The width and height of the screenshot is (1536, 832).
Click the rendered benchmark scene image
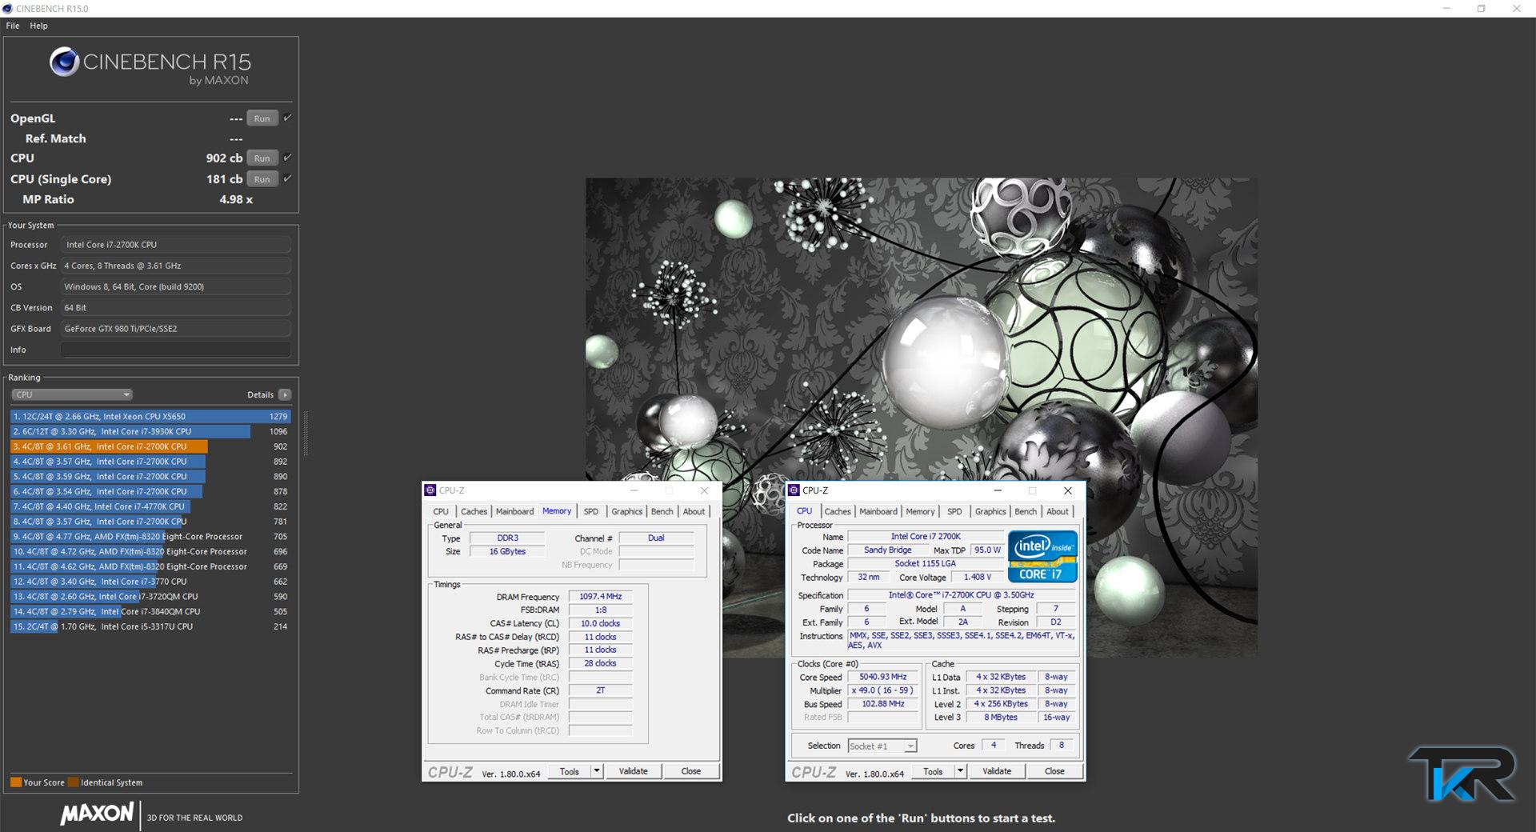(x=921, y=418)
